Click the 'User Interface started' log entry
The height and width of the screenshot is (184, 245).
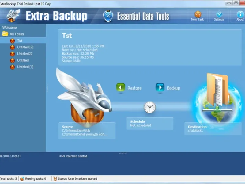coord(73,156)
